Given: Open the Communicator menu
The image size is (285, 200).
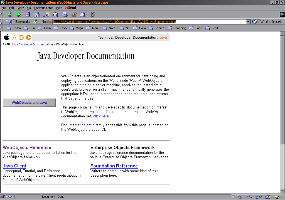Looking at the screenshot, I should (43, 8).
